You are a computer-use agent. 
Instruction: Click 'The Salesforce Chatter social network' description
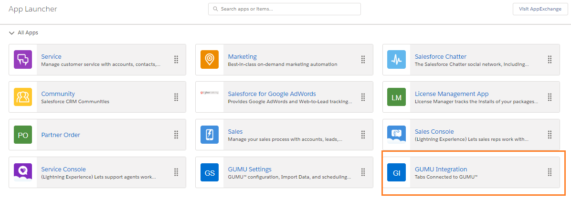[x=472, y=64]
